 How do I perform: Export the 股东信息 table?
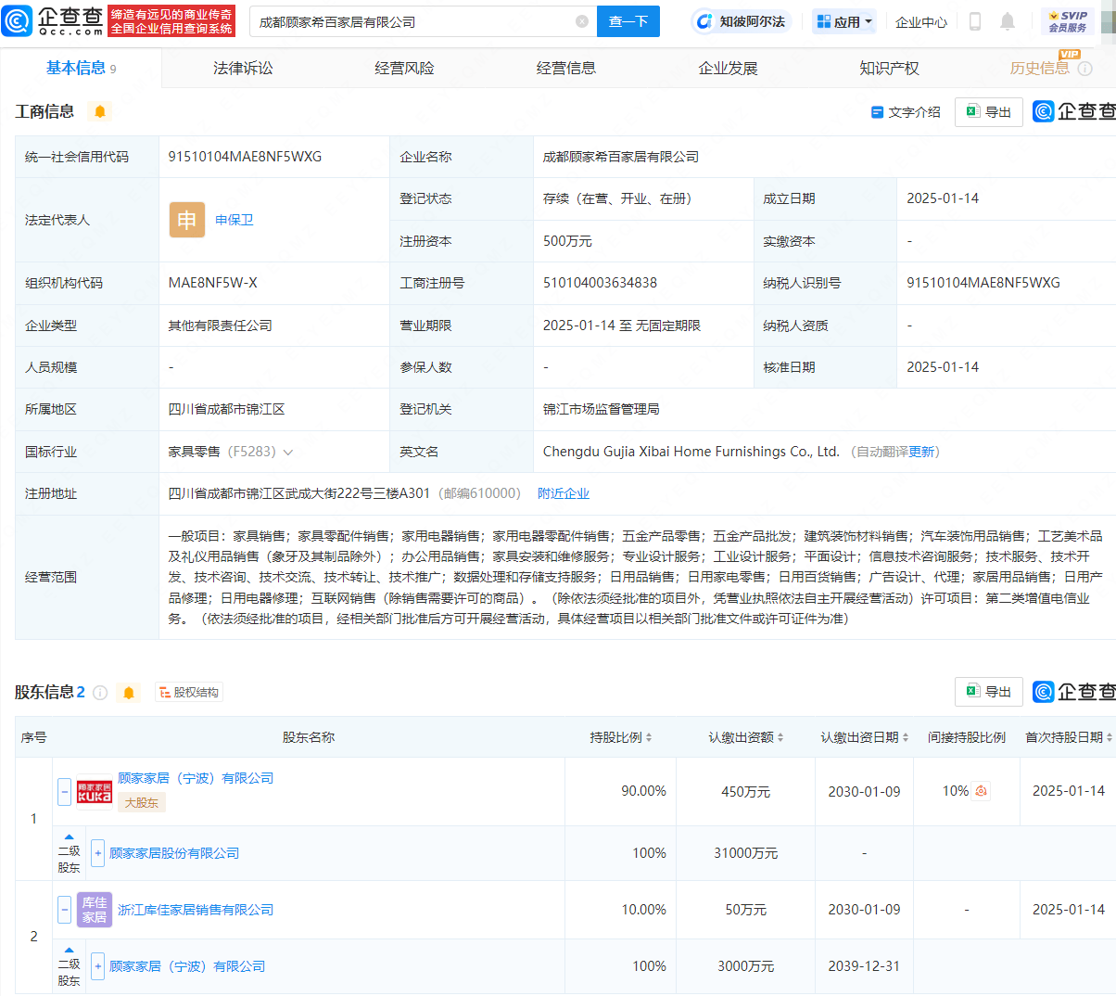coord(989,692)
